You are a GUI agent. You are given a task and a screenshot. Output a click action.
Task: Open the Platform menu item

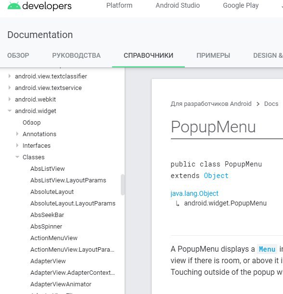coord(119,5)
